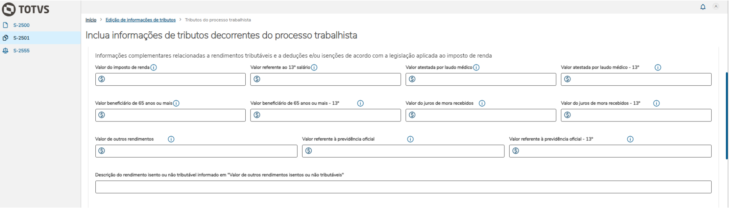Click info icon for Valor atestada por laudo médico
Viewport: 729px width, 208px height.
[x=476, y=67]
